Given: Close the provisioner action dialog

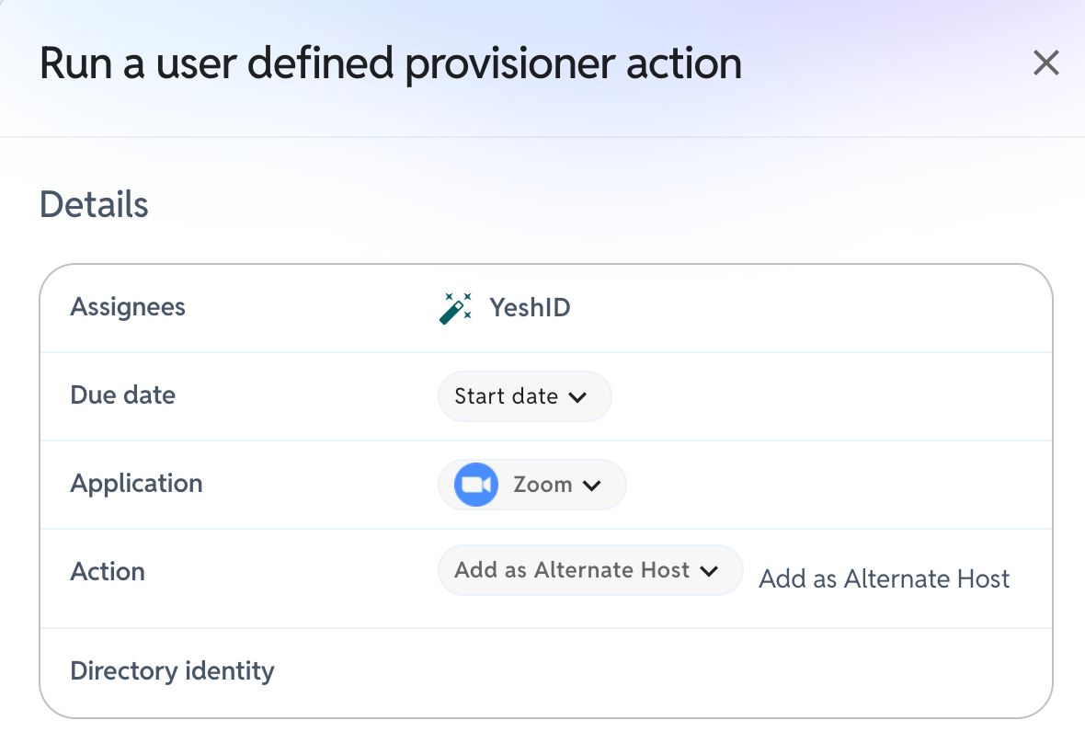Looking at the screenshot, I should (x=1045, y=63).
